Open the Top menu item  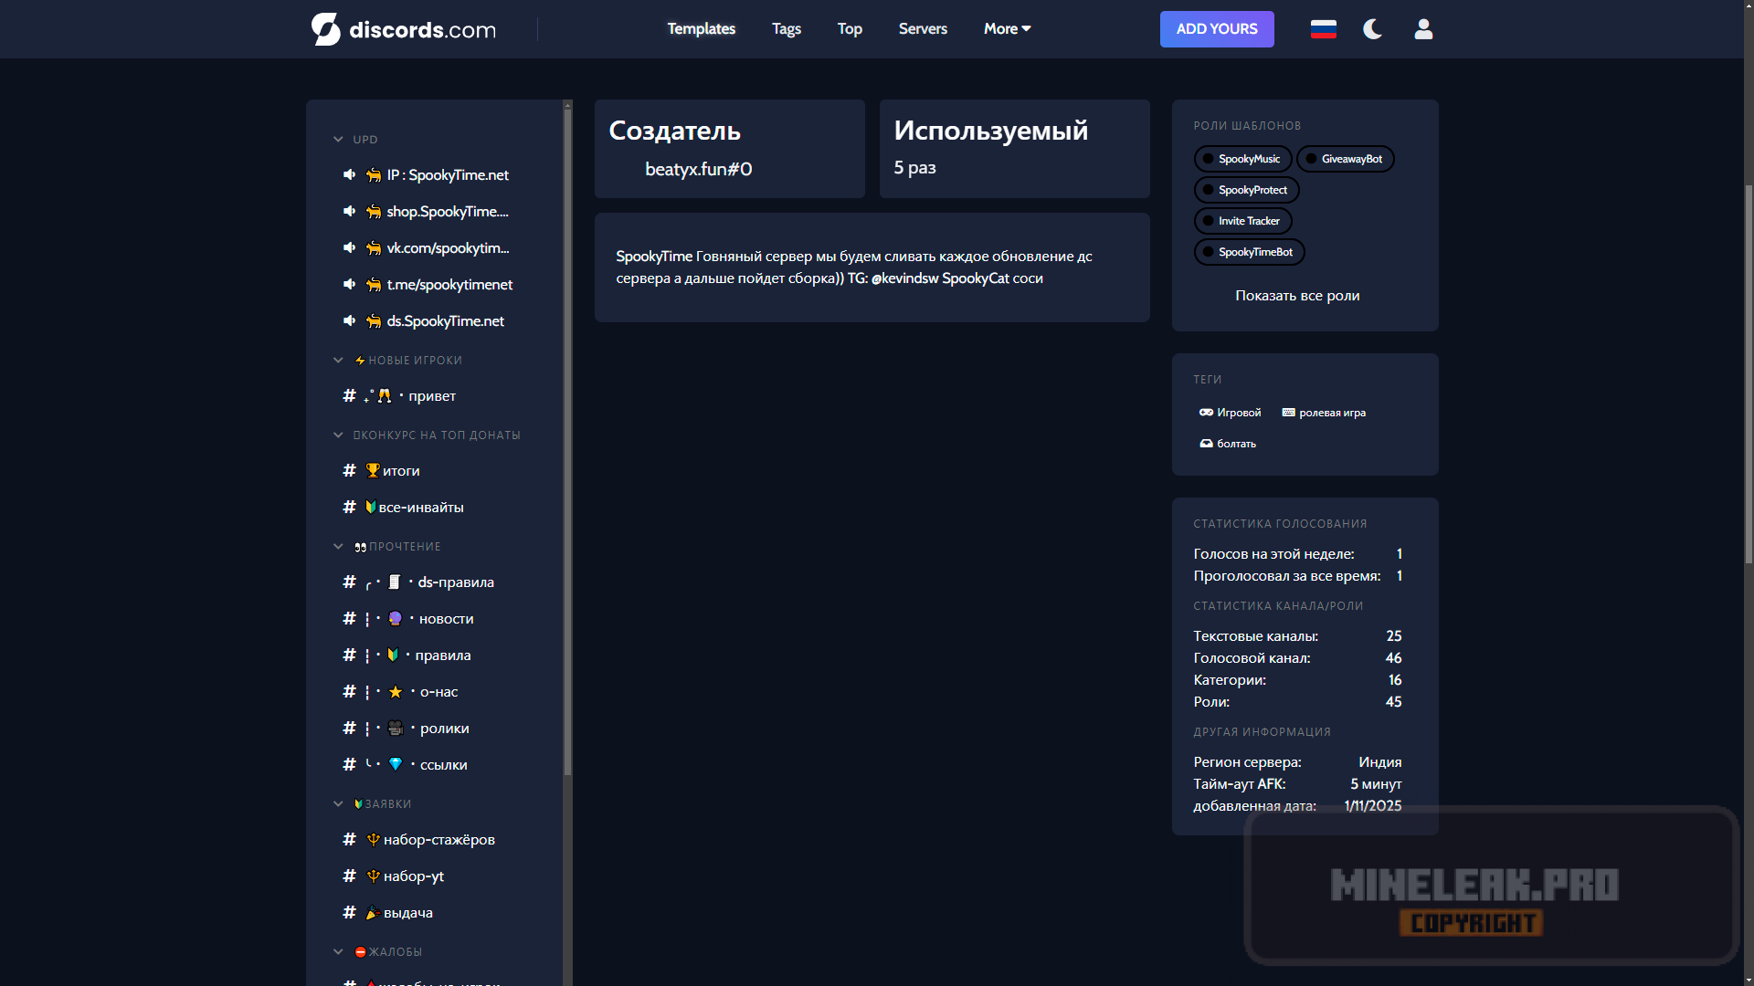coord(850,29)
